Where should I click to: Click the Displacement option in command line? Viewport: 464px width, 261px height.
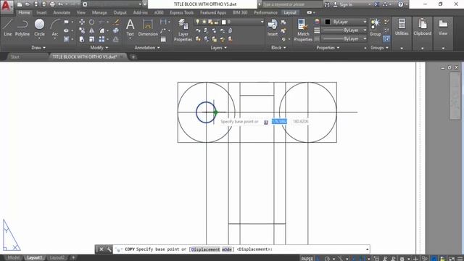[205, 249]
